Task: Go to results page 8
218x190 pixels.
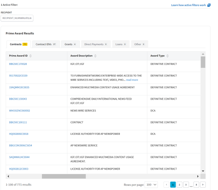Action: click(196, 185)
